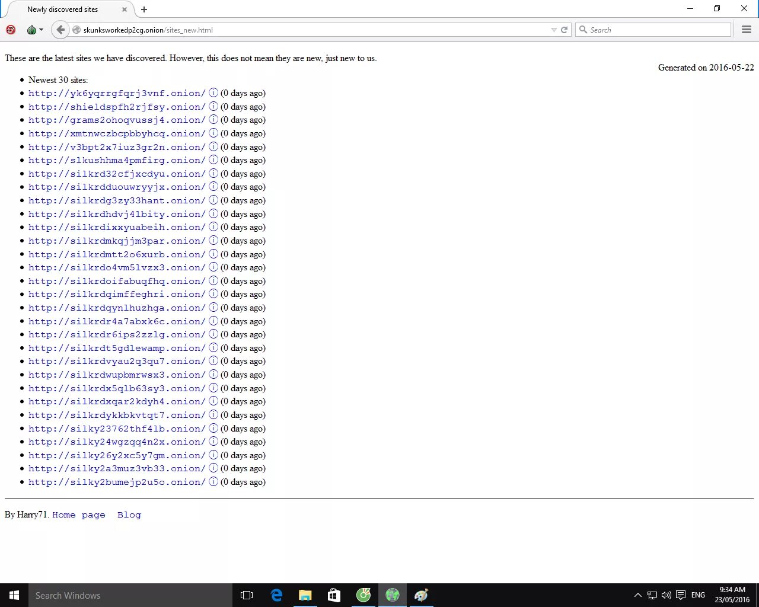Open link silkrdxqar2kdyh4.onion
The width and height of the screenshot is (759, 607).
click(x=117, y=401)
